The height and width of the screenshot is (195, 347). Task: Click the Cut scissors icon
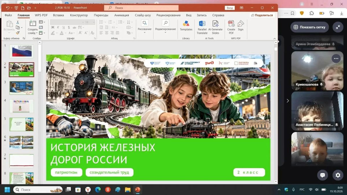(x=18, y=22)
